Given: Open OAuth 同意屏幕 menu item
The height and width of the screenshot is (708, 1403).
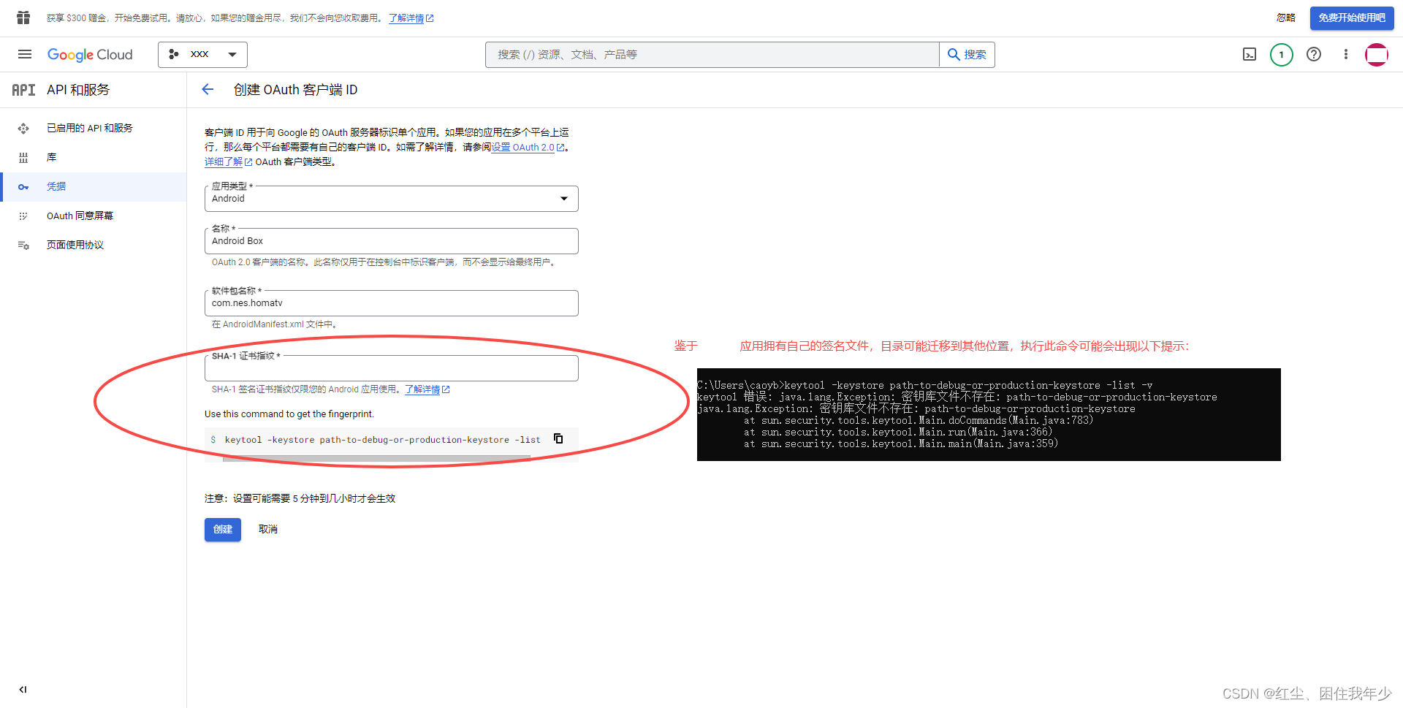Looking at the screenshot, I should (x=94, y=216).
